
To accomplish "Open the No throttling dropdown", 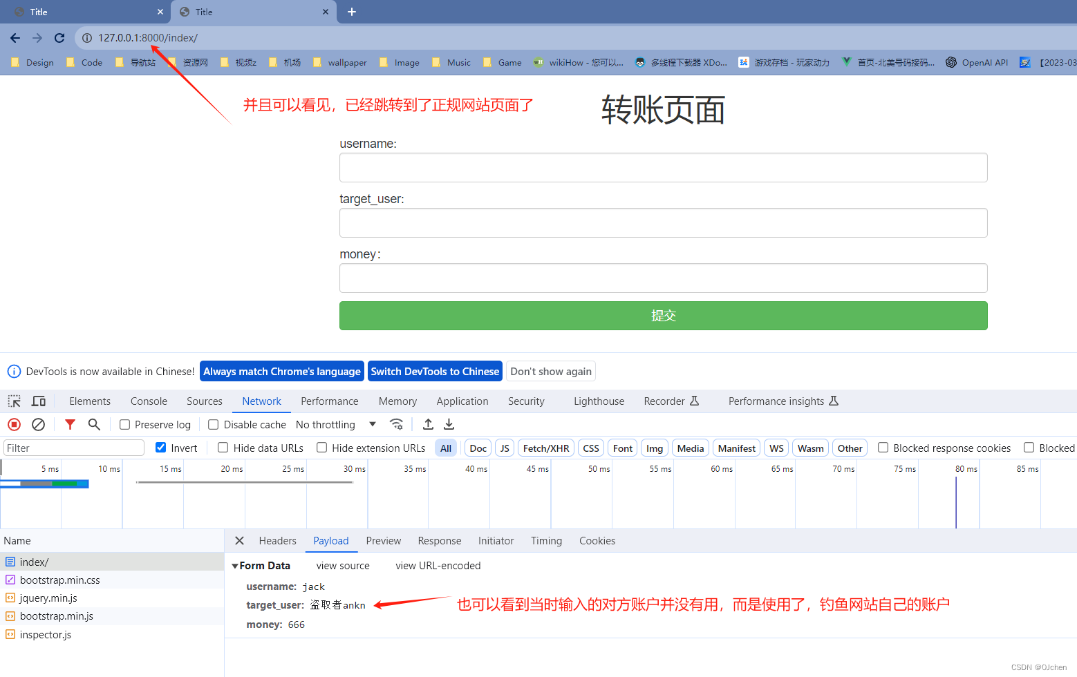I will tap(336, 425).
